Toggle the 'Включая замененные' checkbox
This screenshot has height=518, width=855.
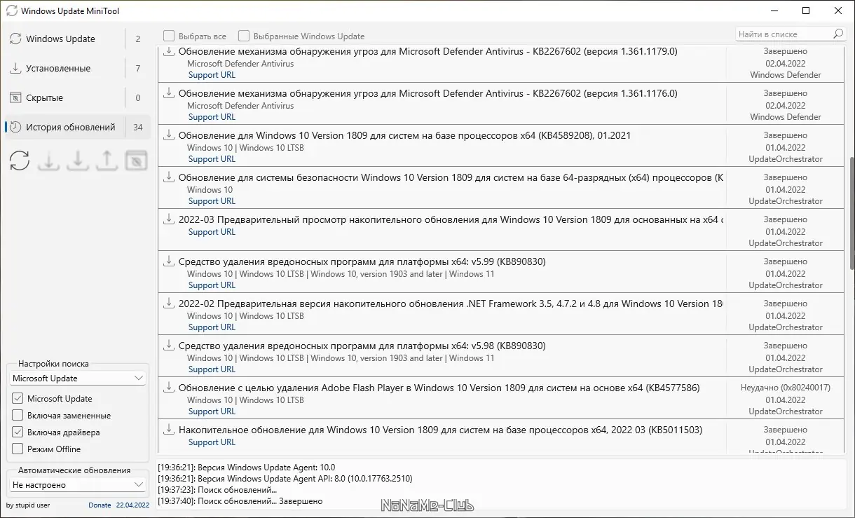18,416
